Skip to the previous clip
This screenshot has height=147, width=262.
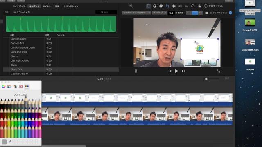coord(170,71)
